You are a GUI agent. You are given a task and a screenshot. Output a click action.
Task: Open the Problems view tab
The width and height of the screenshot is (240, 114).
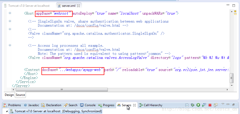pos(12,105)
